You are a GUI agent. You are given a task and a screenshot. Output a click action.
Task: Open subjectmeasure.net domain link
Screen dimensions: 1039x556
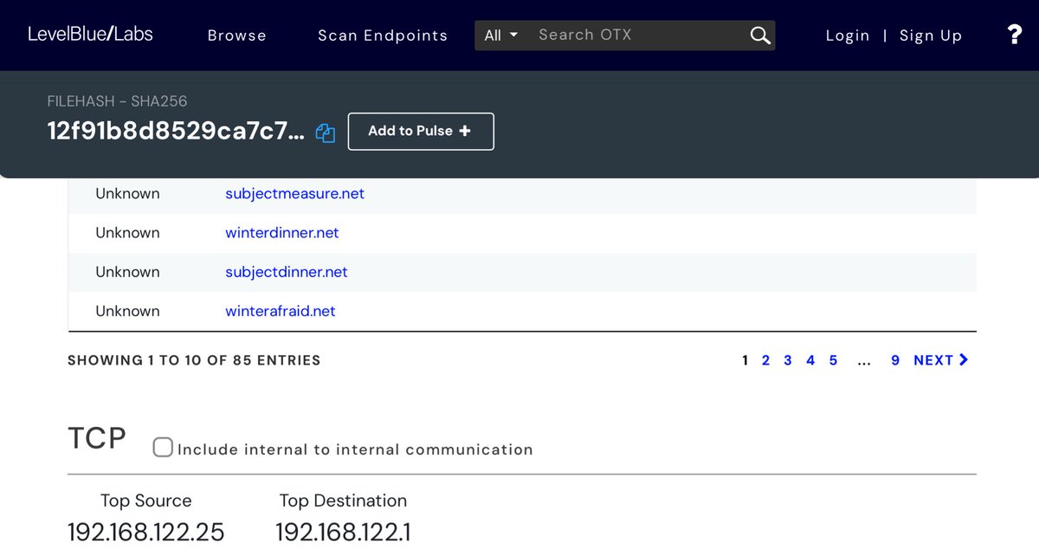click(x=294, y=194)
